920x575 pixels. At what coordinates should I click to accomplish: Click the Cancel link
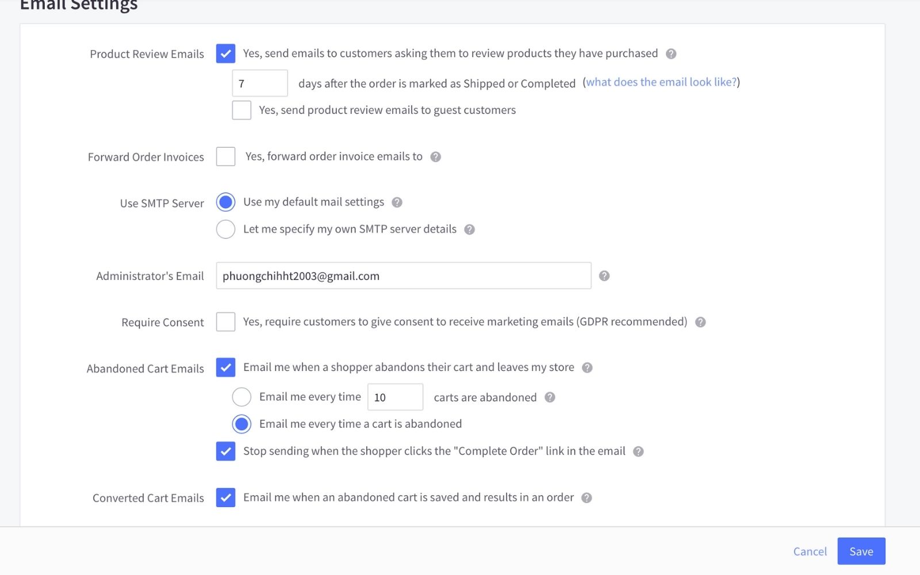pyautogui.click(x=810, y=551)
